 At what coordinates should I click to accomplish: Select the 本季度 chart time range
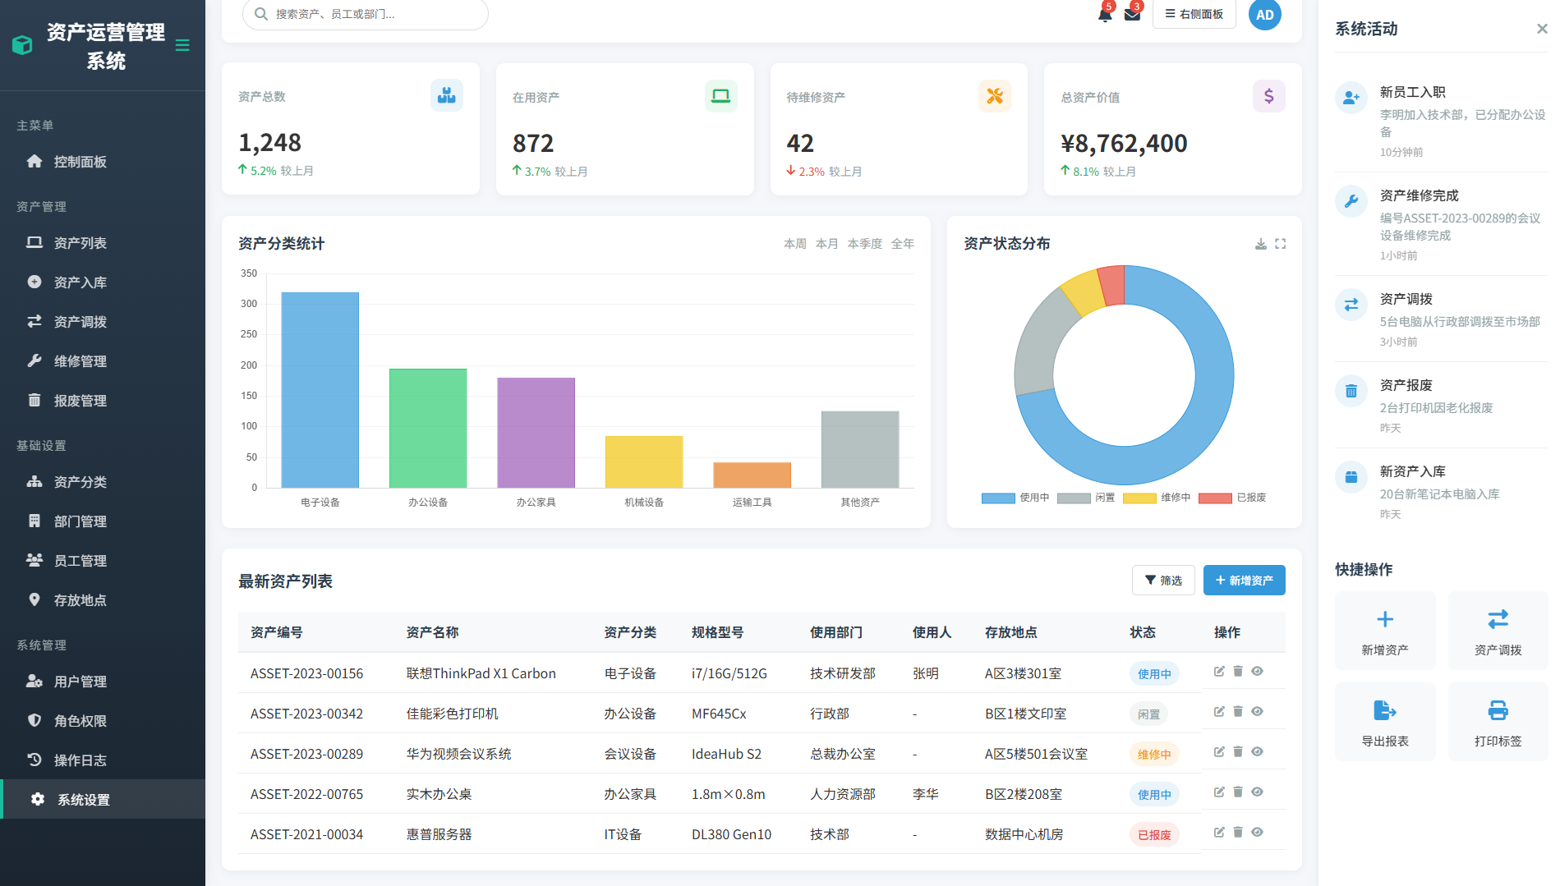[864, 244]
